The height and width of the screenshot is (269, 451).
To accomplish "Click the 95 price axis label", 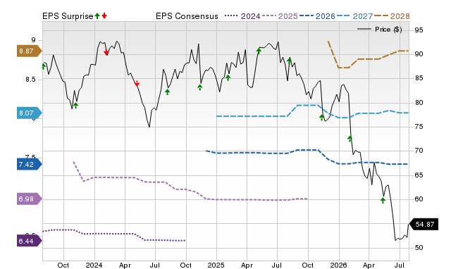I will (x=419, y=30).
